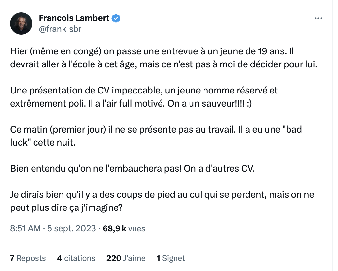This screenshot has width=338, height=271.
Task: Show the 220 J'aime likes list
Action: coord(126,258)
